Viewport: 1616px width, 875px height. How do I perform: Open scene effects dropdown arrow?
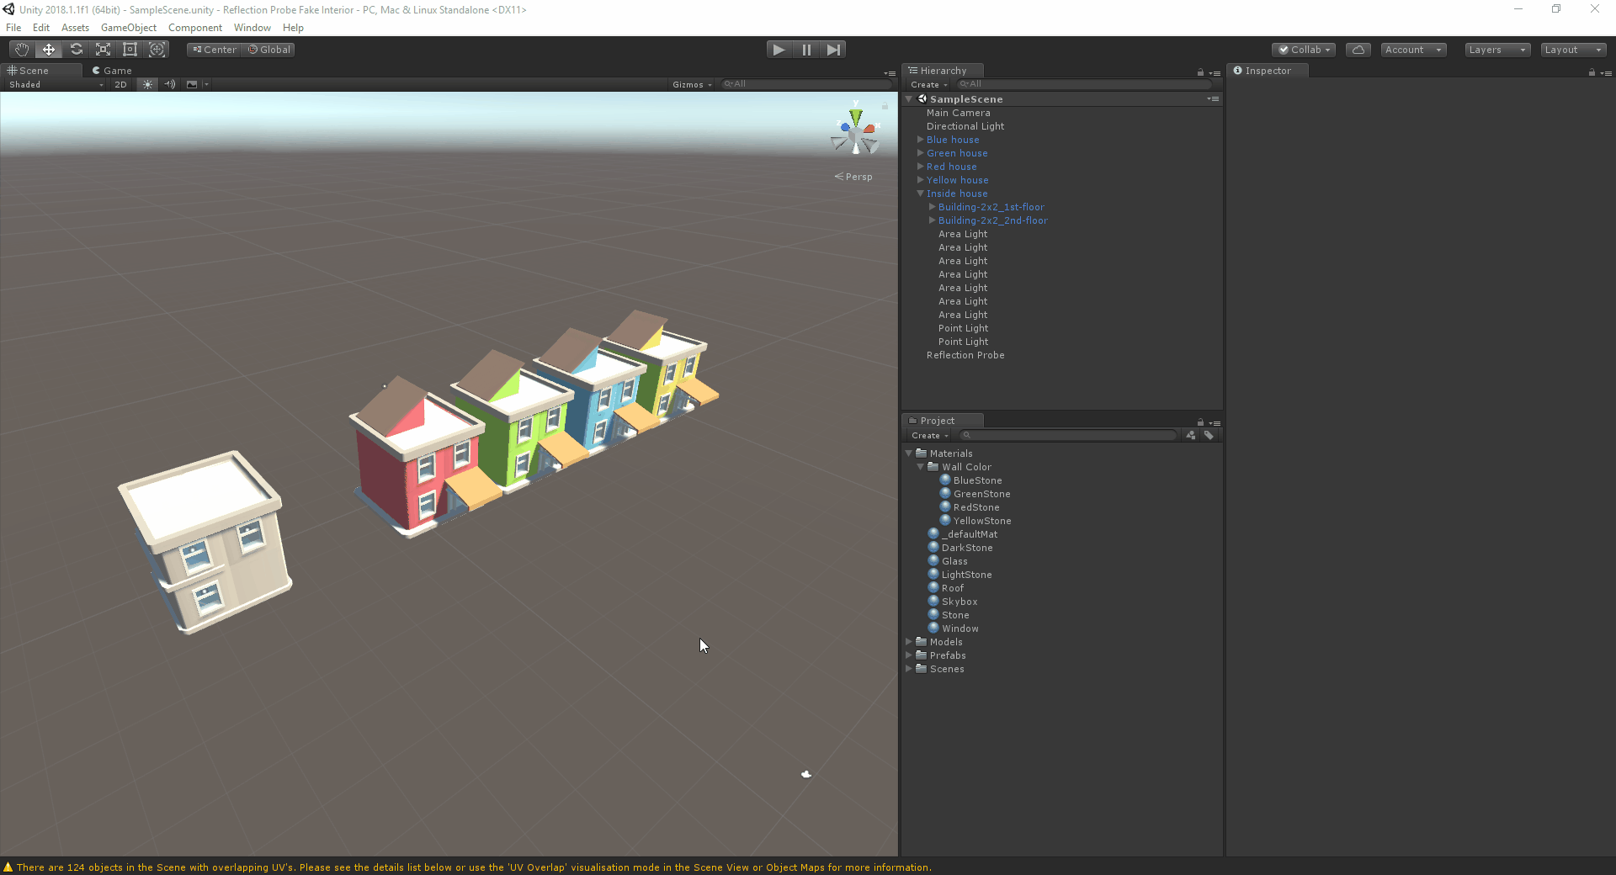206,84
